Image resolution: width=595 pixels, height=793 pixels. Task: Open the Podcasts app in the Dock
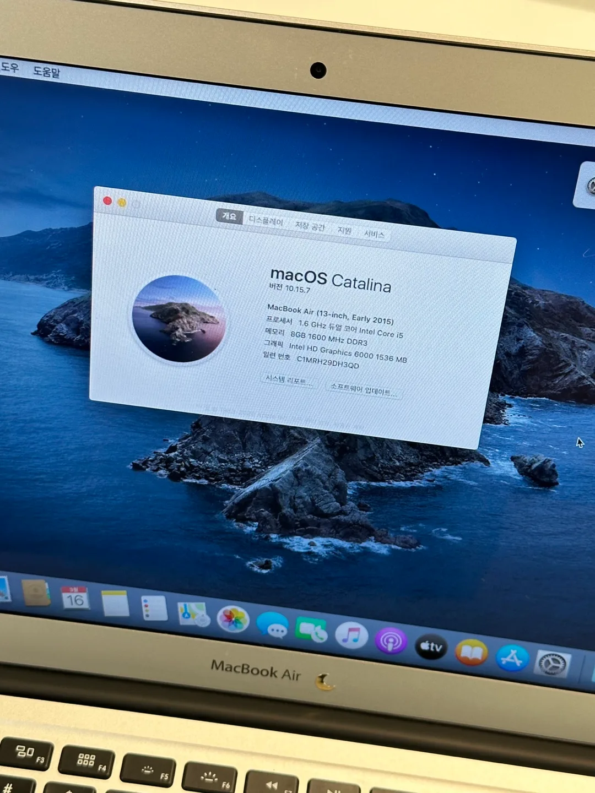[391, 642]
